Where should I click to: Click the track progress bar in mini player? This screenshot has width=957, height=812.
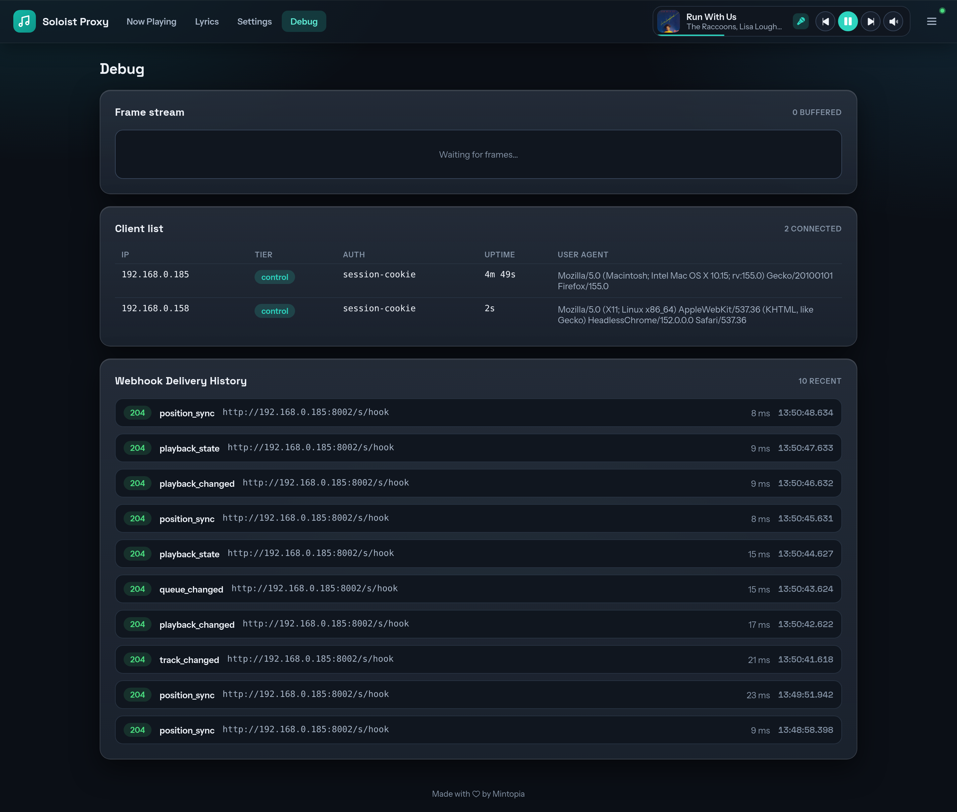point(781,35)
